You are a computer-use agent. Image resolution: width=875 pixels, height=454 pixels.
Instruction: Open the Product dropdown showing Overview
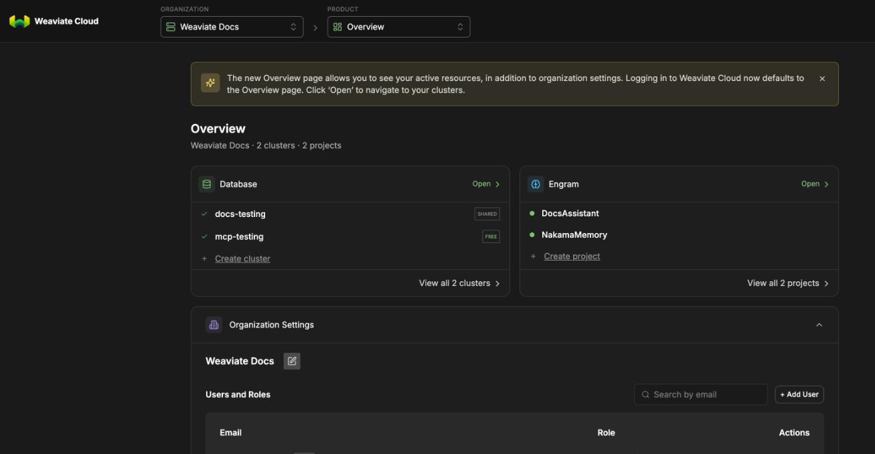tap(398, 27)
